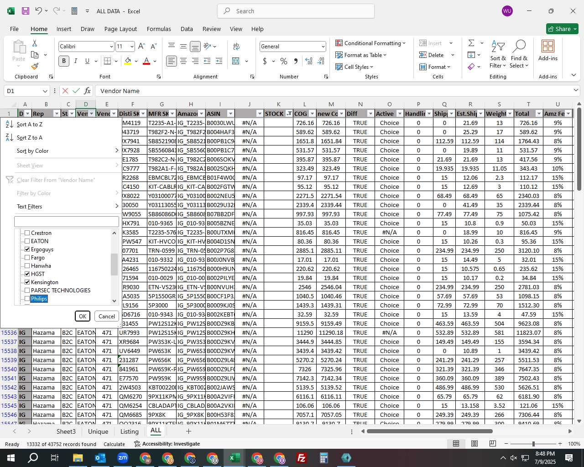Click the Increase Decimal icon
584x467 pixels.
click(309, 61)
